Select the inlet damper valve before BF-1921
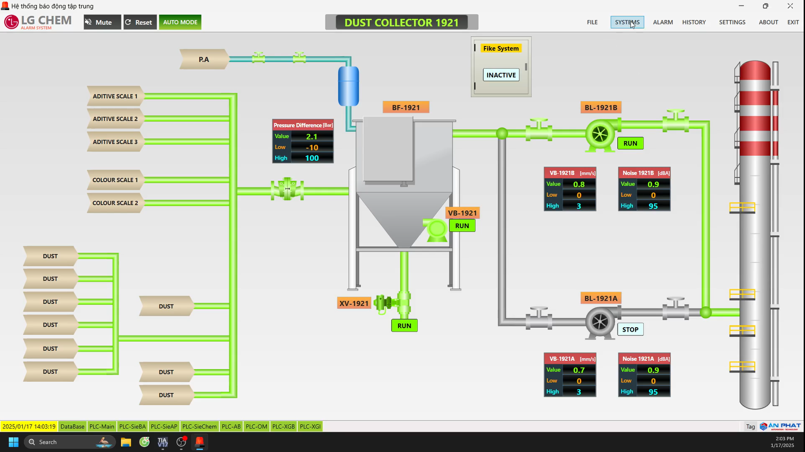The image size is (805, 452). 287,189
